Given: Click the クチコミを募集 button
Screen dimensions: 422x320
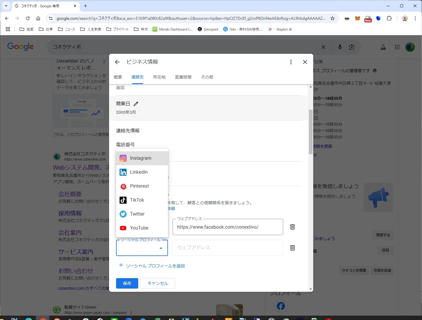Looking at the screenshot, I should pos(354,270).
